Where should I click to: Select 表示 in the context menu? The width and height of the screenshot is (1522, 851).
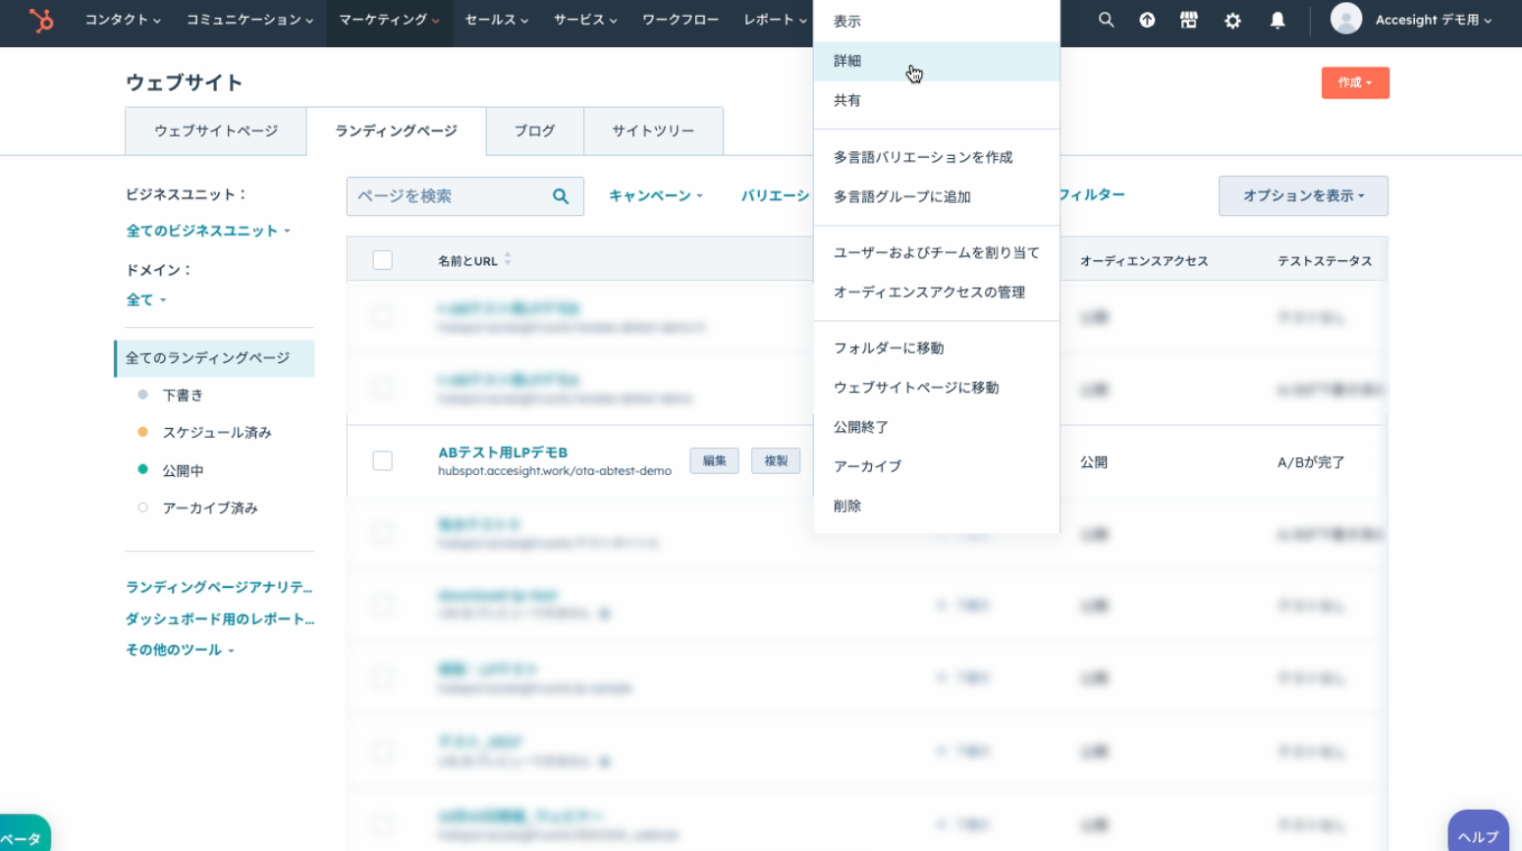[937, 22]
